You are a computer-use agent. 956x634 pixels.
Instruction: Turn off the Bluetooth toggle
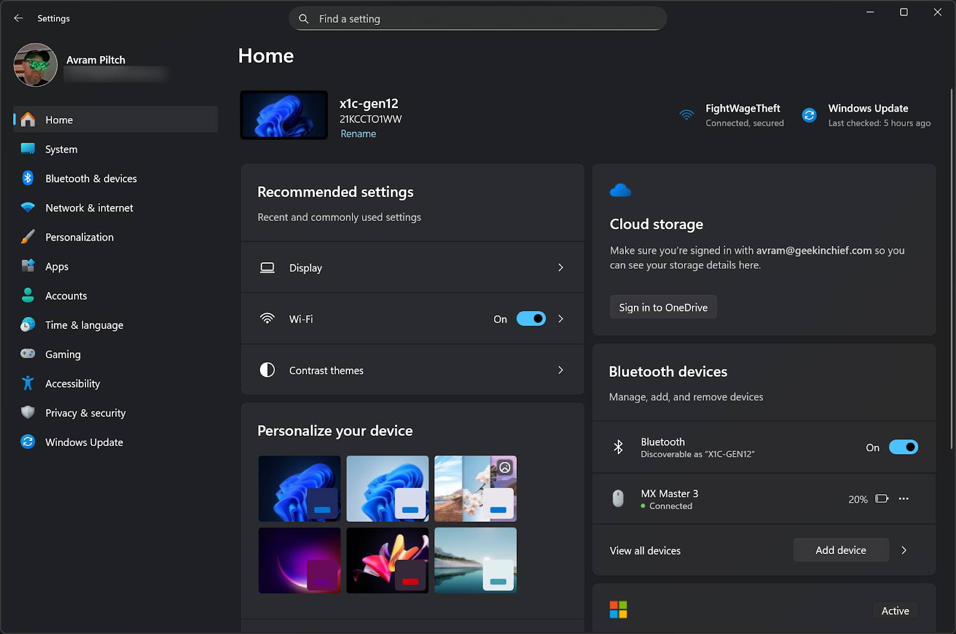(x=903, y=447)
